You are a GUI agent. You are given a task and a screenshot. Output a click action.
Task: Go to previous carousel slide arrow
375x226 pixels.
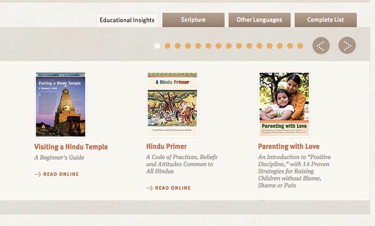click(321, 45)
